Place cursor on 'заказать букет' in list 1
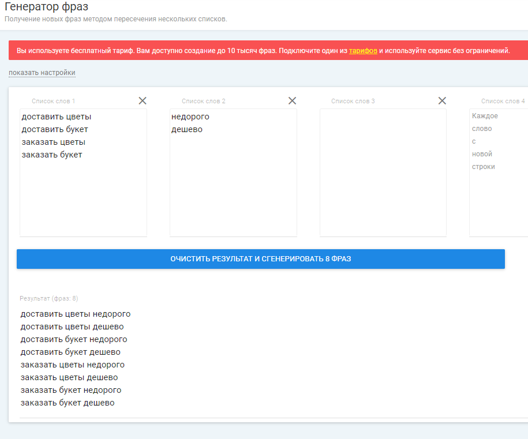This screenshot has width=528, height=439. coord(52,155)
